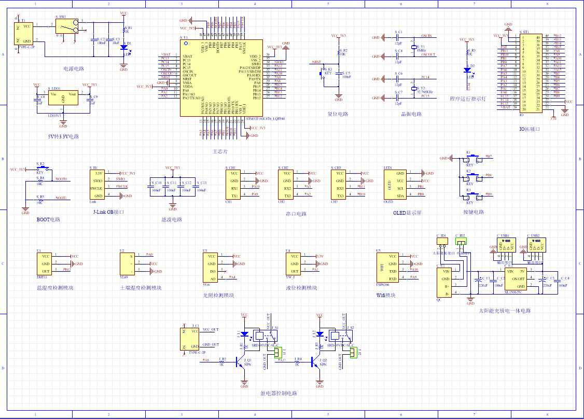Screen dimensions: 584x419
Task: Click the 程序运行指示灯 label
Action: pos(468,99)
